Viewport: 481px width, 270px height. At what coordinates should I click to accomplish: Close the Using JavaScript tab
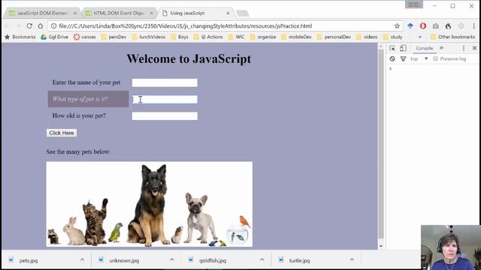click(x=228, y=13)
